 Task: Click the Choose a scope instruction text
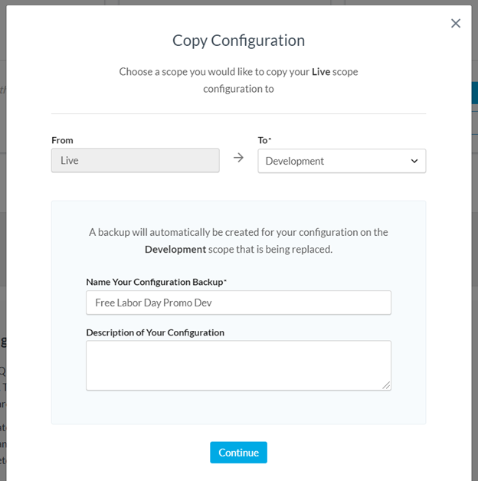coord(214,71)
